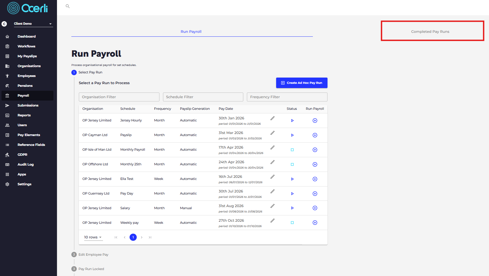
Task: Click status square for Weekly pay row
Action: [x=292, y=223]
